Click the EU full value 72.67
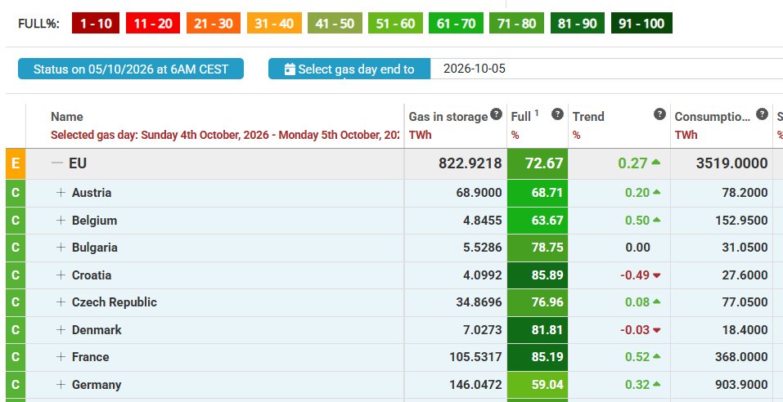This screenshot has height=402, width=783. (x=544, y=163)
